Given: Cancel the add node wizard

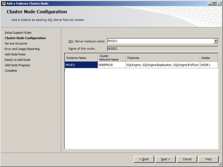Looking at the screenshot, I should [187, 159].
